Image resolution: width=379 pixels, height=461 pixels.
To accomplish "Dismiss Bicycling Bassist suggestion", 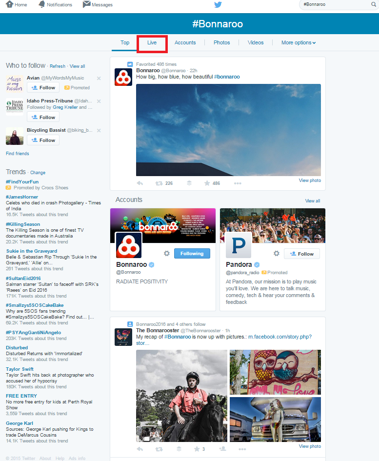I will tap(99, 131).
